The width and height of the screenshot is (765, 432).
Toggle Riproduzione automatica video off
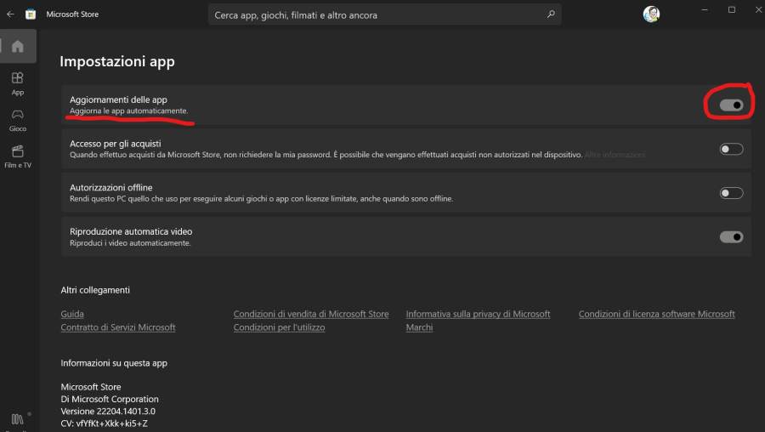tap(731, 237)
